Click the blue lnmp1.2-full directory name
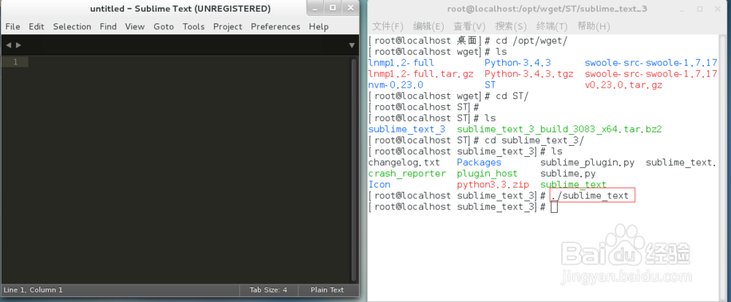The image size is (731, 302). 401,63
